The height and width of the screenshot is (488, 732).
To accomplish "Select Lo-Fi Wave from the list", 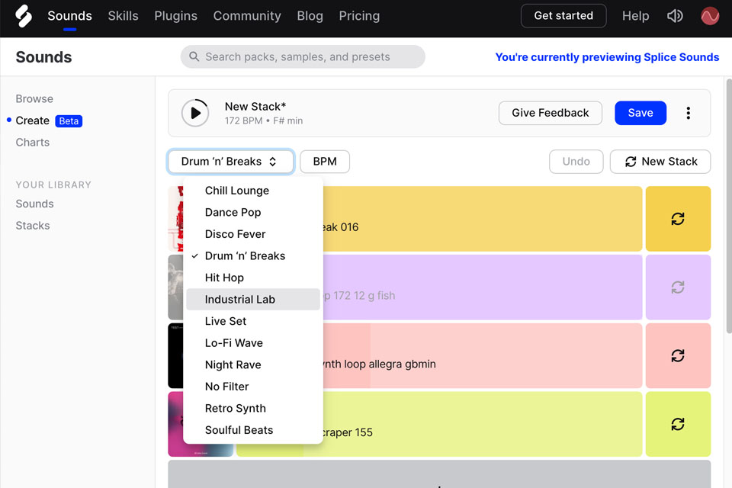I will pos(253,343).
